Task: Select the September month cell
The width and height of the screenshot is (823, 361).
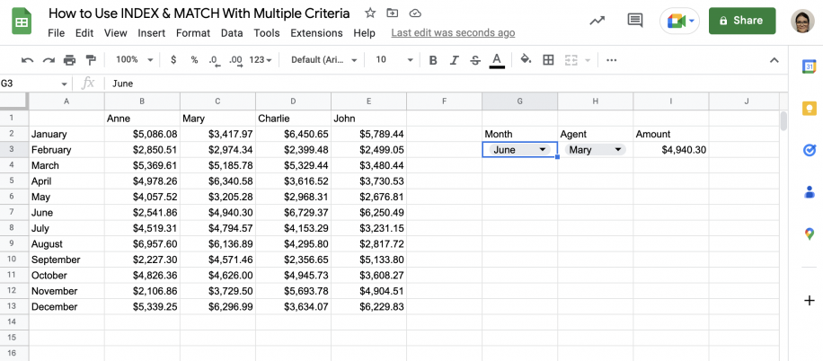Action: click(x=66, y=260)
